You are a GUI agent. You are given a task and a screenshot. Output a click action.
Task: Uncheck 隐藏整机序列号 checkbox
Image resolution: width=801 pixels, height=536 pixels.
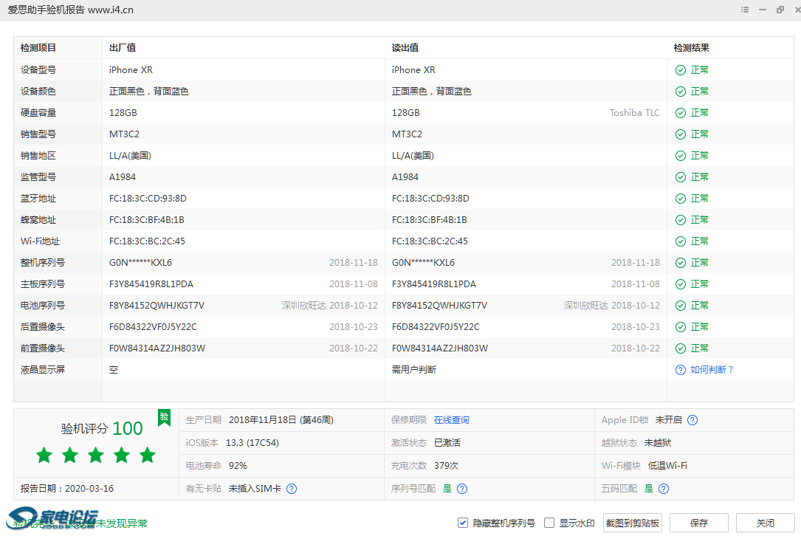click(x=463, y=523)
